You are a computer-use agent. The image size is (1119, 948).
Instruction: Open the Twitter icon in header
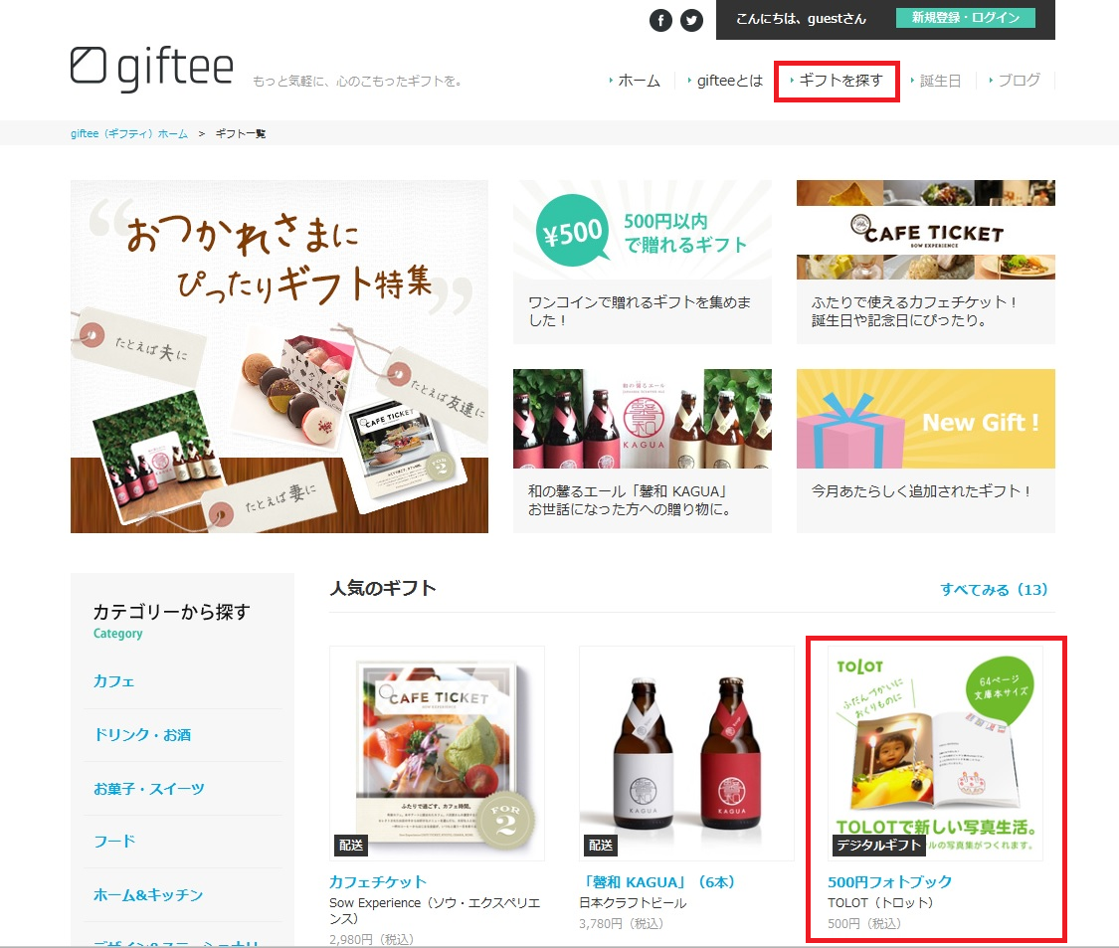[x=691, y=20]
